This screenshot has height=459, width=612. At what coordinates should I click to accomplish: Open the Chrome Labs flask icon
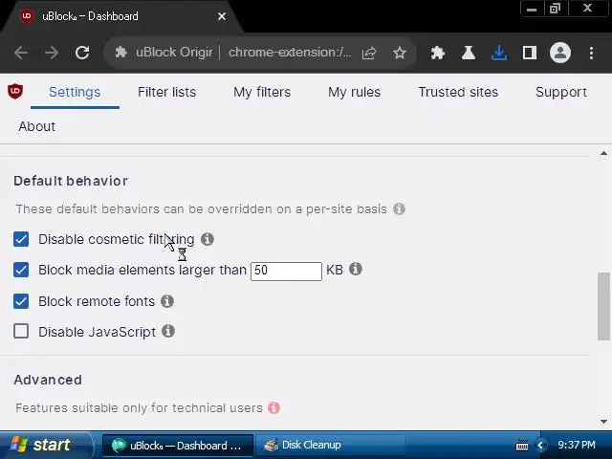click(x=468, y=53)
